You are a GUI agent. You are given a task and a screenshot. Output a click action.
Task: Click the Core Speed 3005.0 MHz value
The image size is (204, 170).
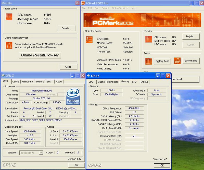(30, 131)
